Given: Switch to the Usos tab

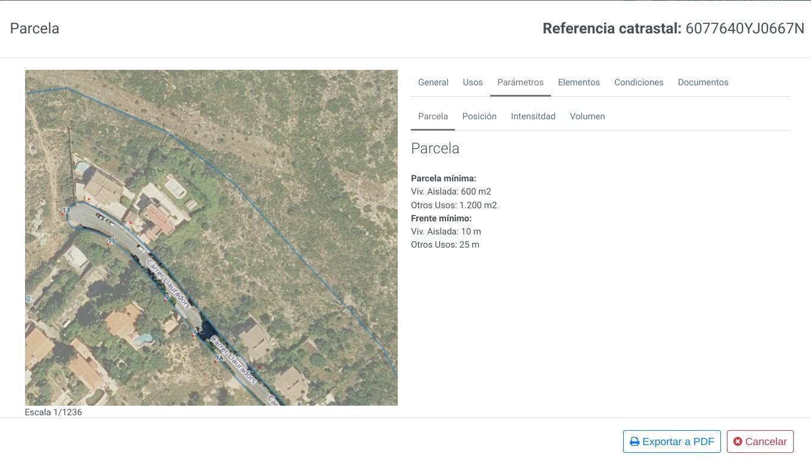Looking at the screenshot, I should [x=473, y=82].
